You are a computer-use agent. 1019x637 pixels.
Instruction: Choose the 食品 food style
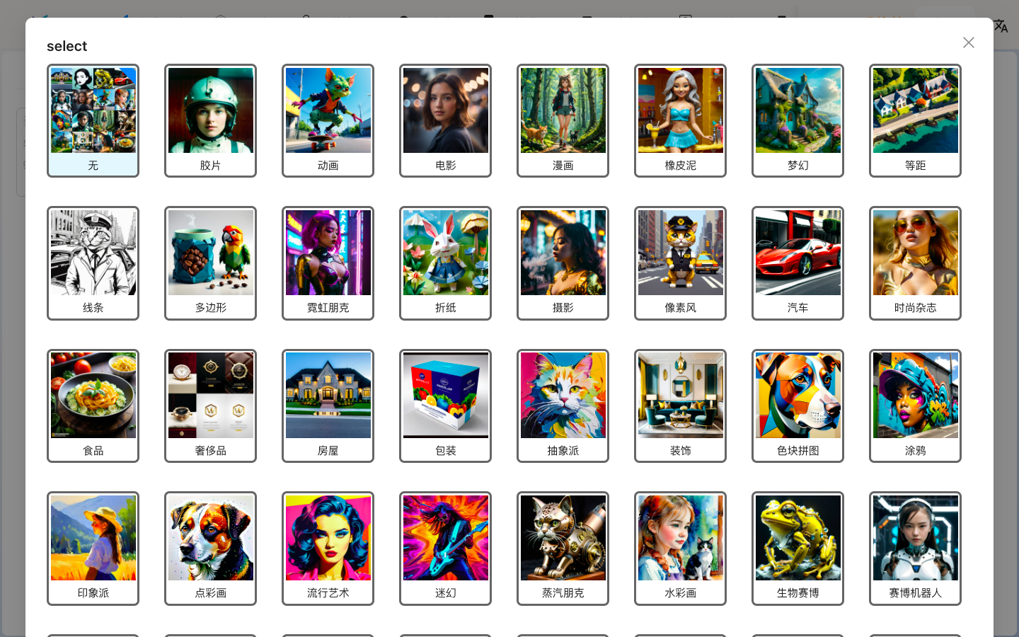point(93,406)
